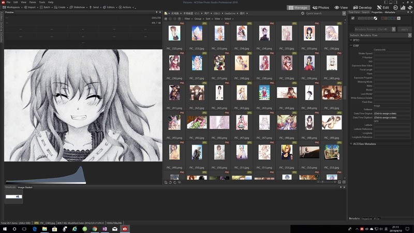
Task: Click the Manage mode button
Action: 298,7
